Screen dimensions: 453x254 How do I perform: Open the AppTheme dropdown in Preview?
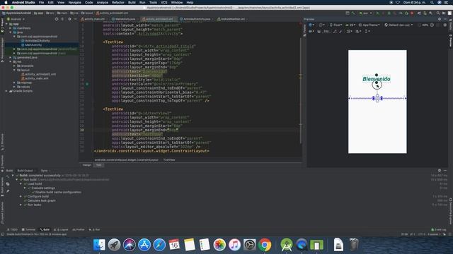click(369, 25)
